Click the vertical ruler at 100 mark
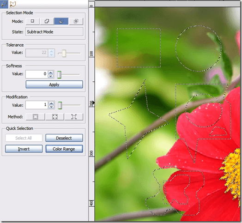Image resolution: width=242 pixels, height=223 pixels. point(91,54)
